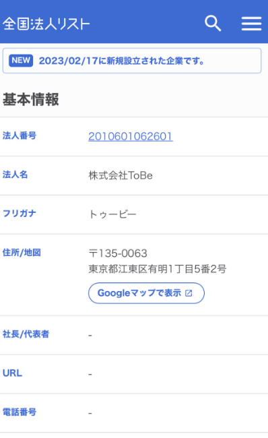The height and width of the screenshot is (438, 268).
Task: Click the address 東京都江東区有明1丁目5番2号
Action: click(158, 269)
